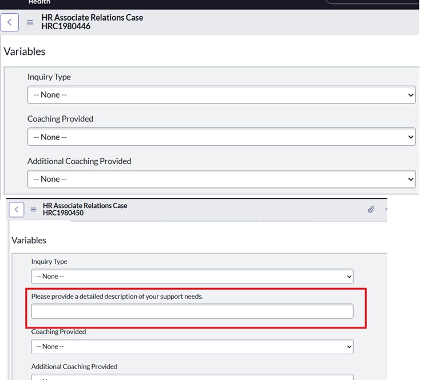Click the Additional Coaching Provided label in HRC1980446
This screenshot has height=380, width=424.
click(x=79, y=161)
